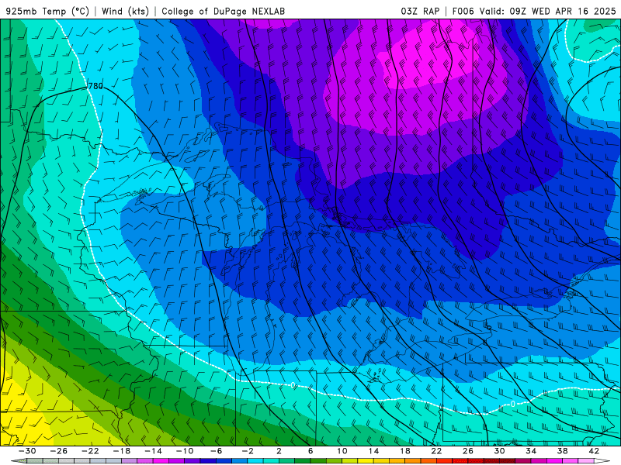Click the "780" height contour label
This screenshot has height=465, width=621.
point(95,86)
